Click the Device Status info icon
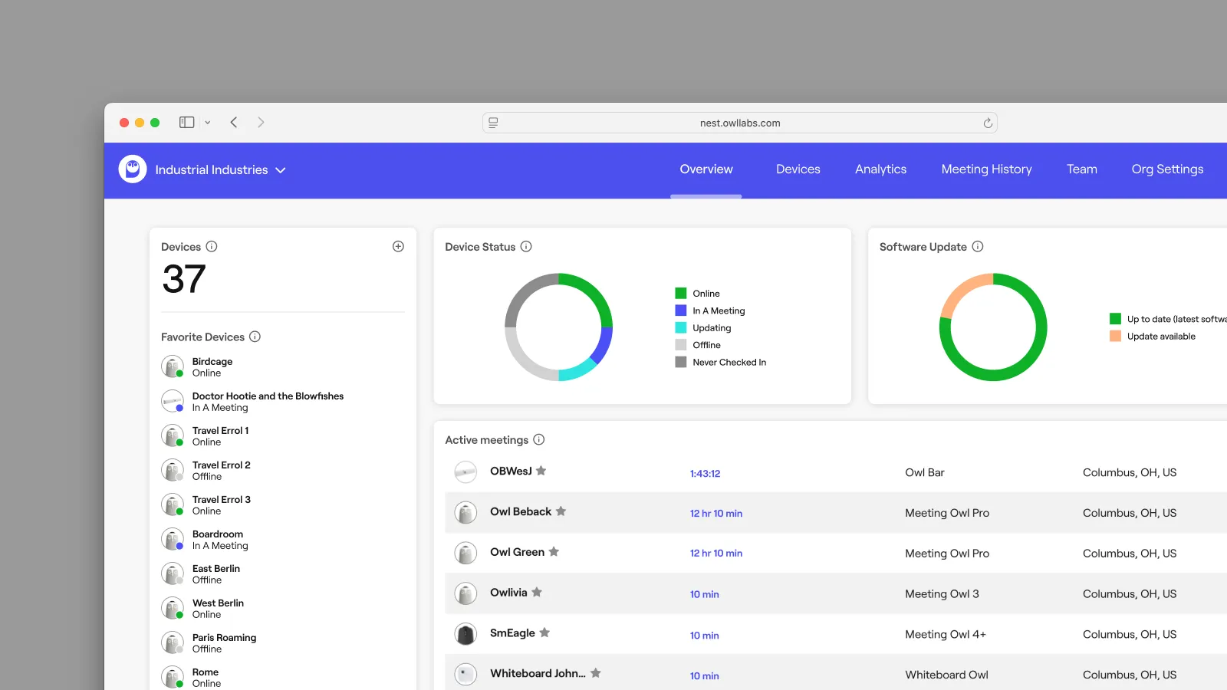Image resolution: width=1227 pixels, height=690 pixels. (x=526, y=246)
